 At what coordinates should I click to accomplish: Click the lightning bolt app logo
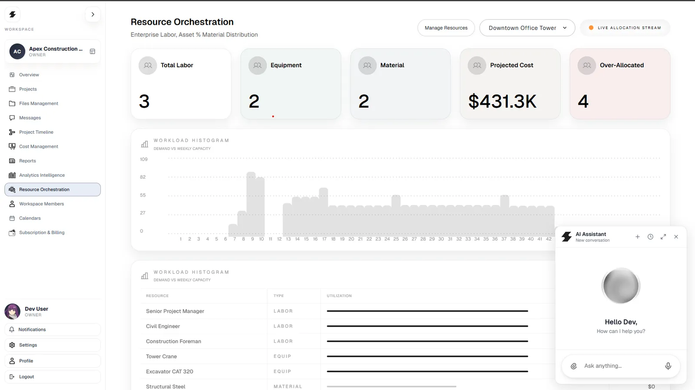tap(13, 14)
